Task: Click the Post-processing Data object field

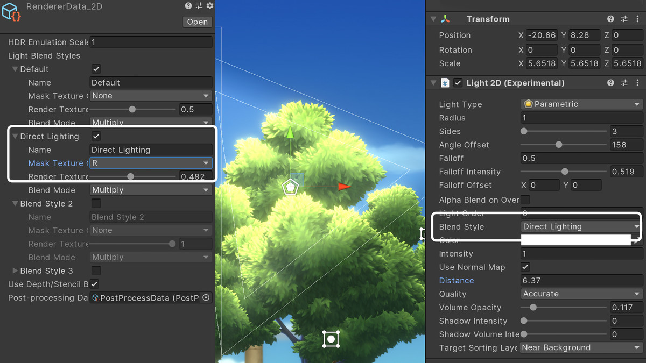Action: coord(151,297)
